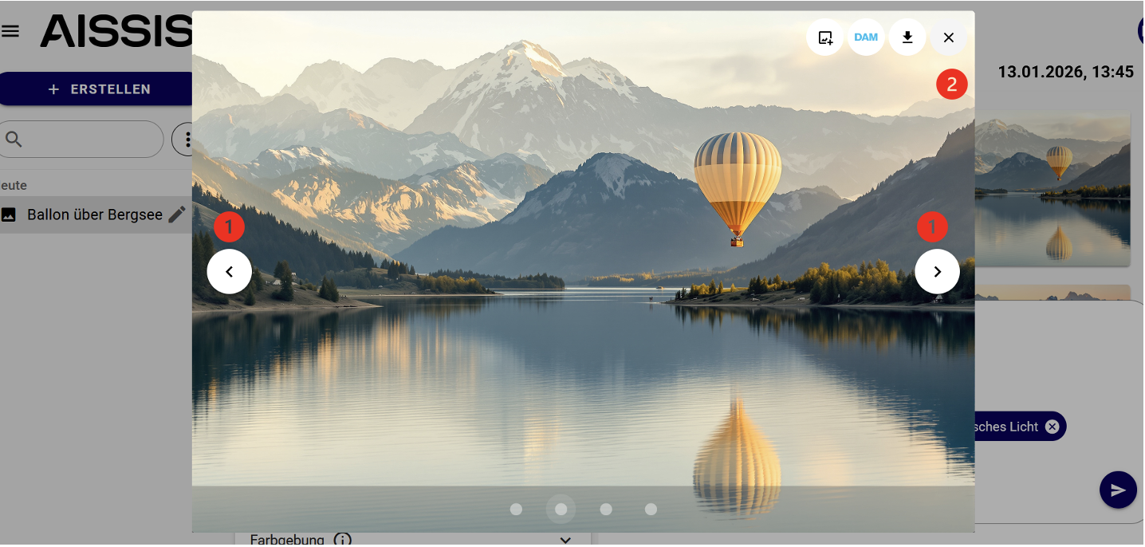Select the fourth carousel dot
This screenshot has height=547, width=1145.
651,509
